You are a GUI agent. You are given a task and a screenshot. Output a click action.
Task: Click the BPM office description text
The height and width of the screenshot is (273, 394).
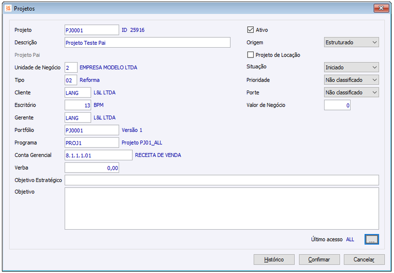click(x=98, y=105)
